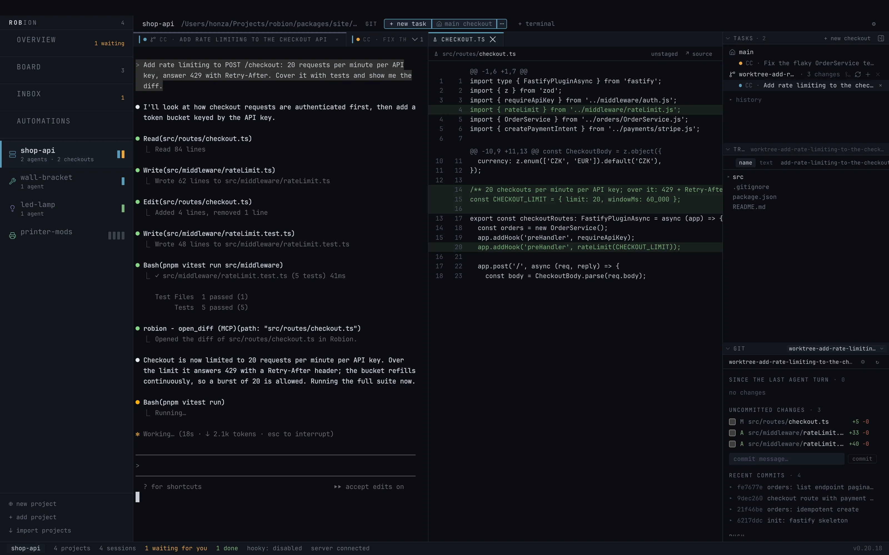Click the target icon beside git branch name
The width and height of the screenshot is (889, 555).
pos(863,362)
